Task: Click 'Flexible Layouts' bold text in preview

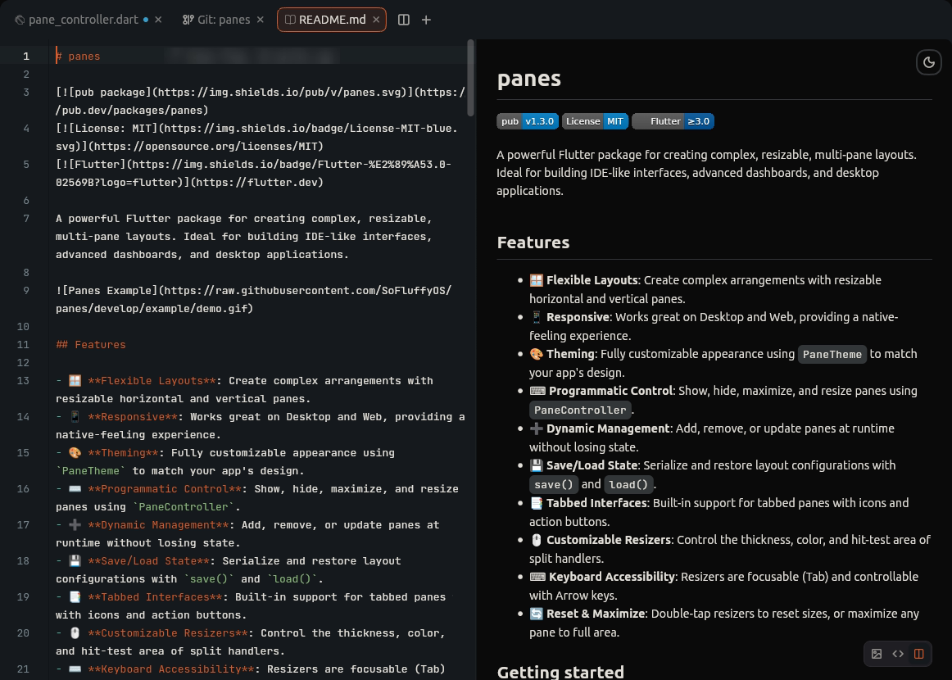Action: pos(592,280)
